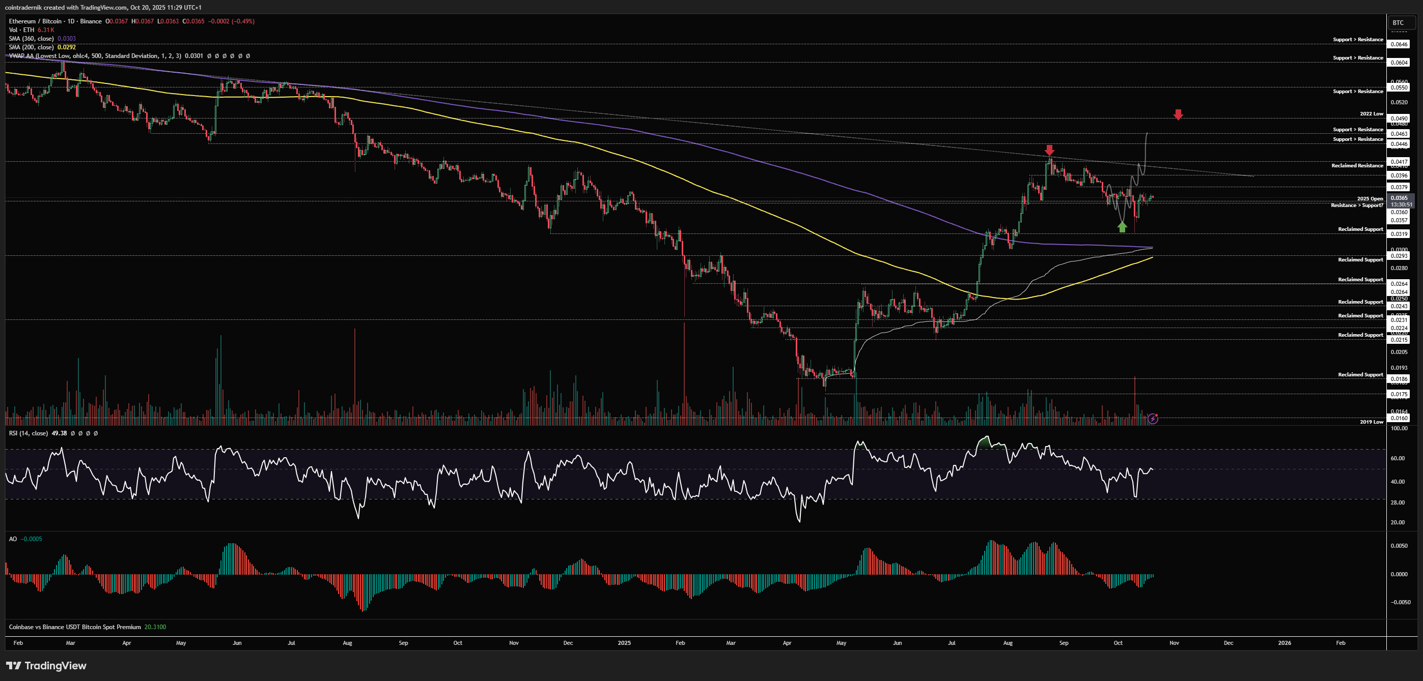Viewport: 1423px width, 681px height.
Task: Click the Ethereum / Bitcoin symbol title
Action: coord(35,21)
